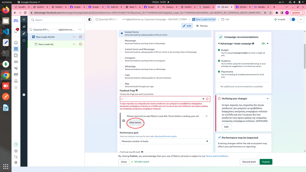Switch to the Review tab
306x172 pixels.
(x=202, y=26)
